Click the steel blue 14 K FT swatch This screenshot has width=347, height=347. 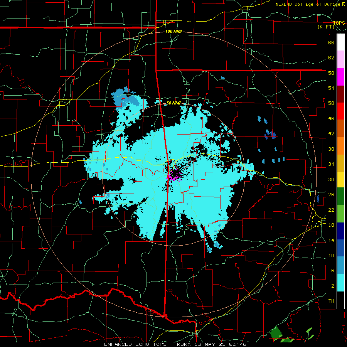click(x=340, y=265)
